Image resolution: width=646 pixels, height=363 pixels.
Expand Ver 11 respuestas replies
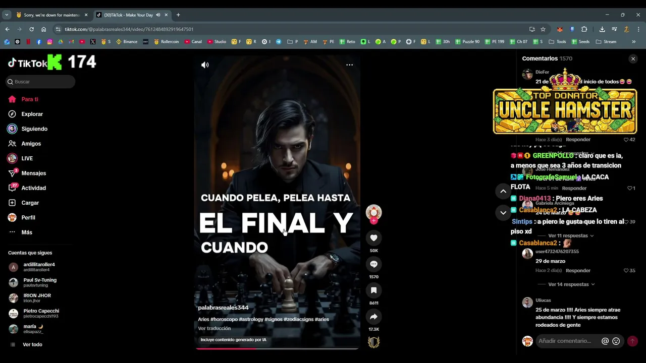point(571,235)
